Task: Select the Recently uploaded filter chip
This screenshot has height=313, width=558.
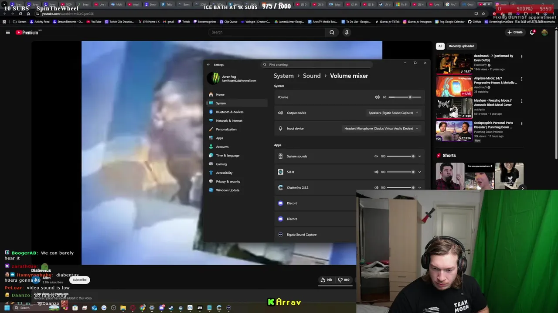Action: click(x=462, y=46)
